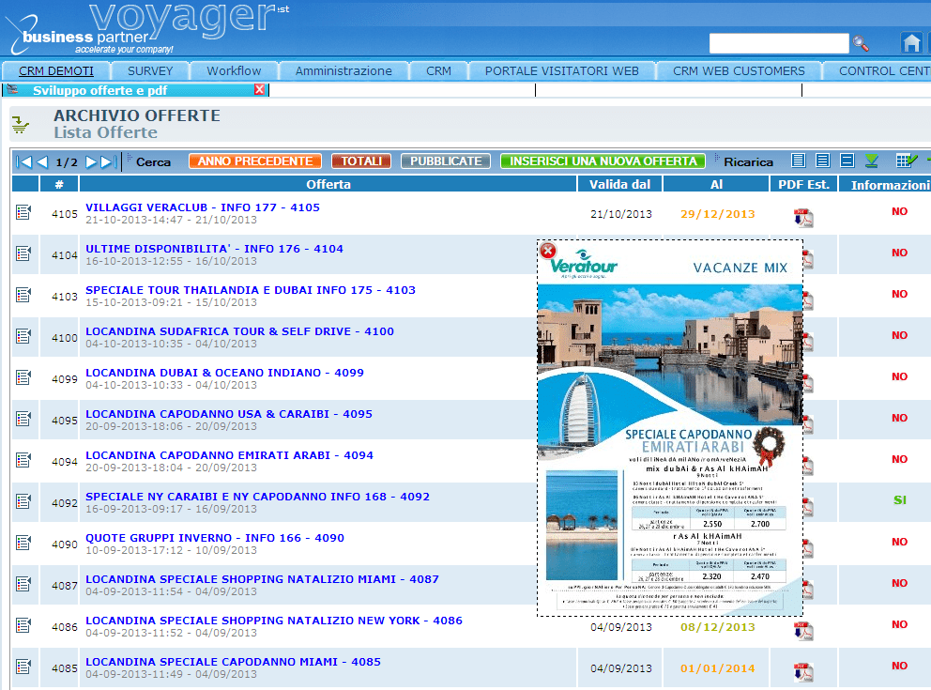
Task: Open LOCANDINA SUDAFRICA TOUR & SELF DRIVE
Action: pyautogui.click(x=240, y=331)
